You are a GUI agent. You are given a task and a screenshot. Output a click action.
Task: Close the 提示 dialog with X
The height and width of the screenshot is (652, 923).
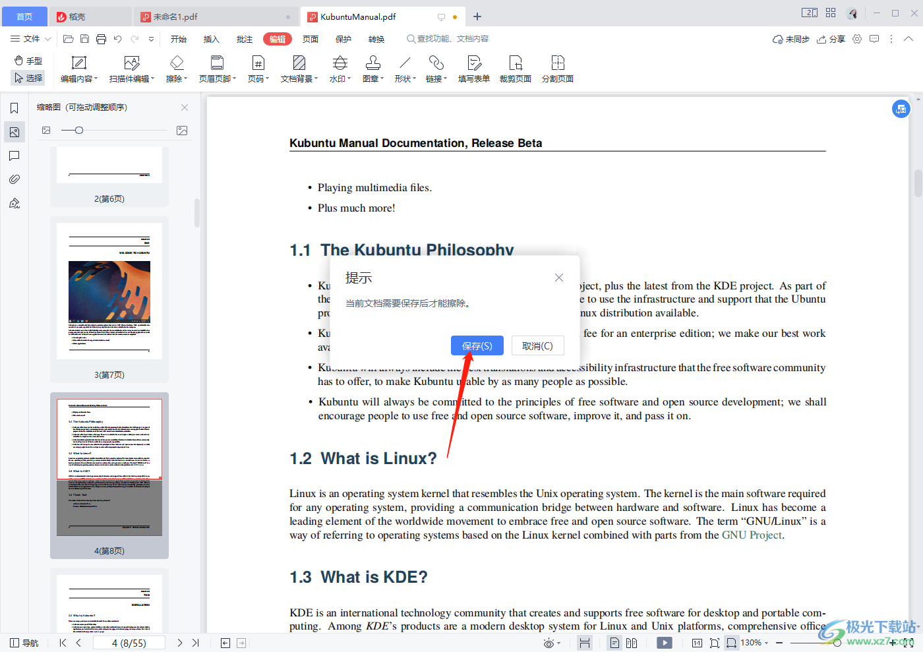click(x=559, y=278)
